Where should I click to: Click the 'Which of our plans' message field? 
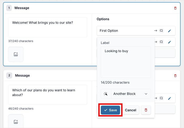coord(48,94)
